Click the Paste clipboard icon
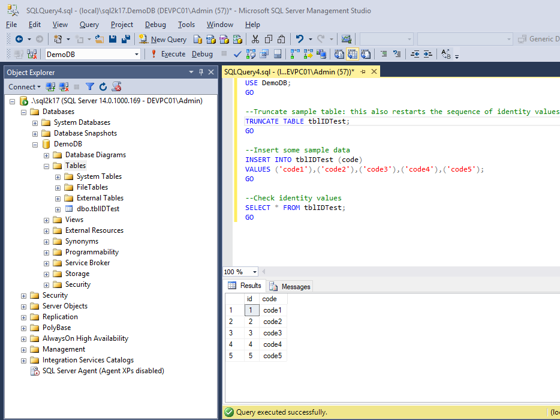Viewport: 560px width, 420px height. 281,39
